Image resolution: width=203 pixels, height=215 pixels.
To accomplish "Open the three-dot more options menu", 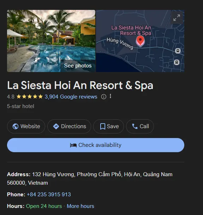I will [x=111, y=96].
